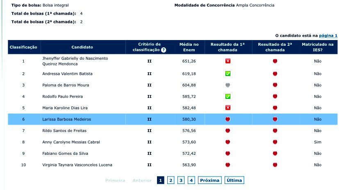Click Anny Carolyne's second-call red dot
339x190 pixels.
(275, 142)
